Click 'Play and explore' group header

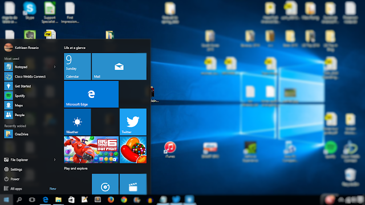[76, 169]
